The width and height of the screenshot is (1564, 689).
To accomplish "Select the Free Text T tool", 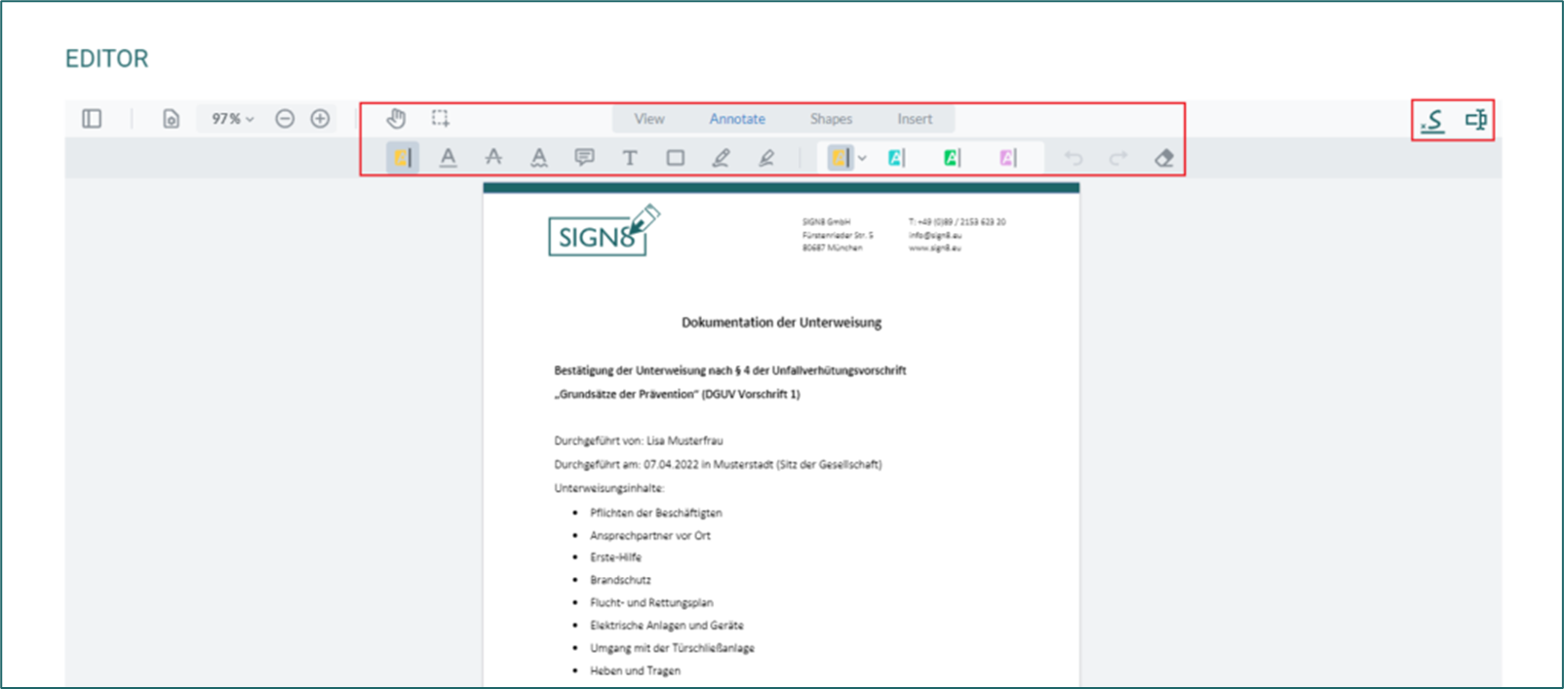I will coord(630,158).
